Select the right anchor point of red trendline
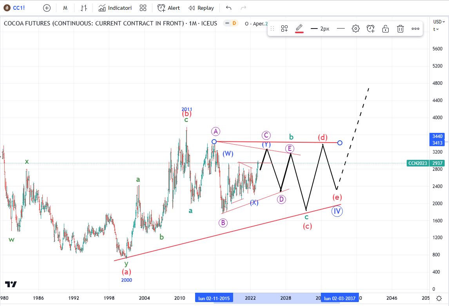Screen dimensions: 449x306 (x=340, y=143)
